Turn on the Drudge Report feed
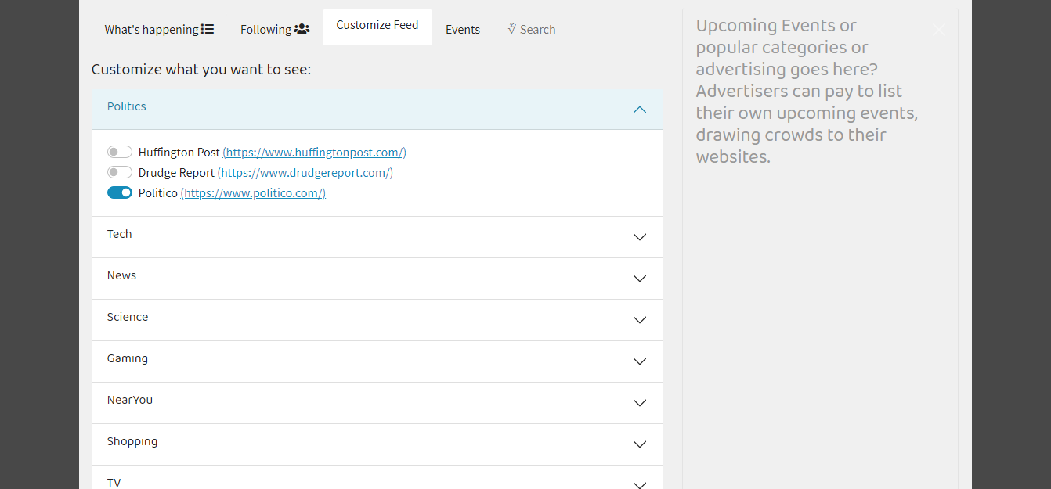Viewport: 1051px width, 489px height. (120, 172)
